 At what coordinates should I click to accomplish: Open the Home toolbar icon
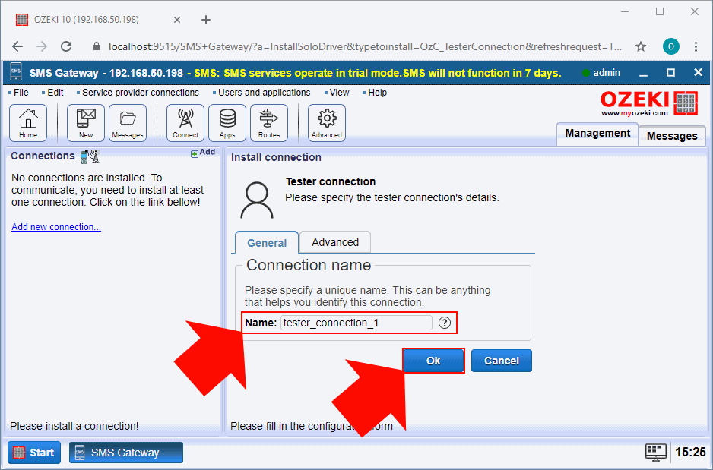[x=28, y=122]
